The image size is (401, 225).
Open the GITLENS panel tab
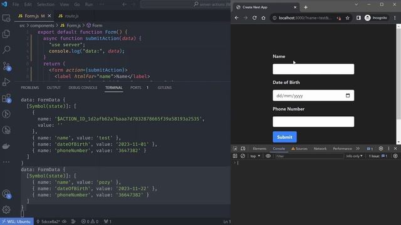[164, 87]
